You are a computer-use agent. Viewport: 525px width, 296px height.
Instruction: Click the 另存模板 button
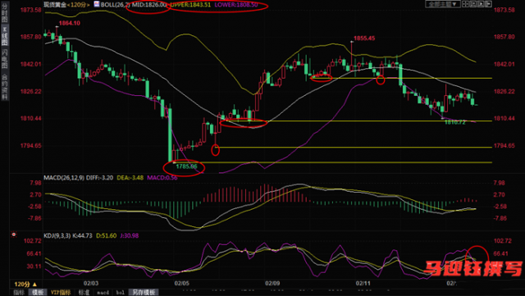144,293
